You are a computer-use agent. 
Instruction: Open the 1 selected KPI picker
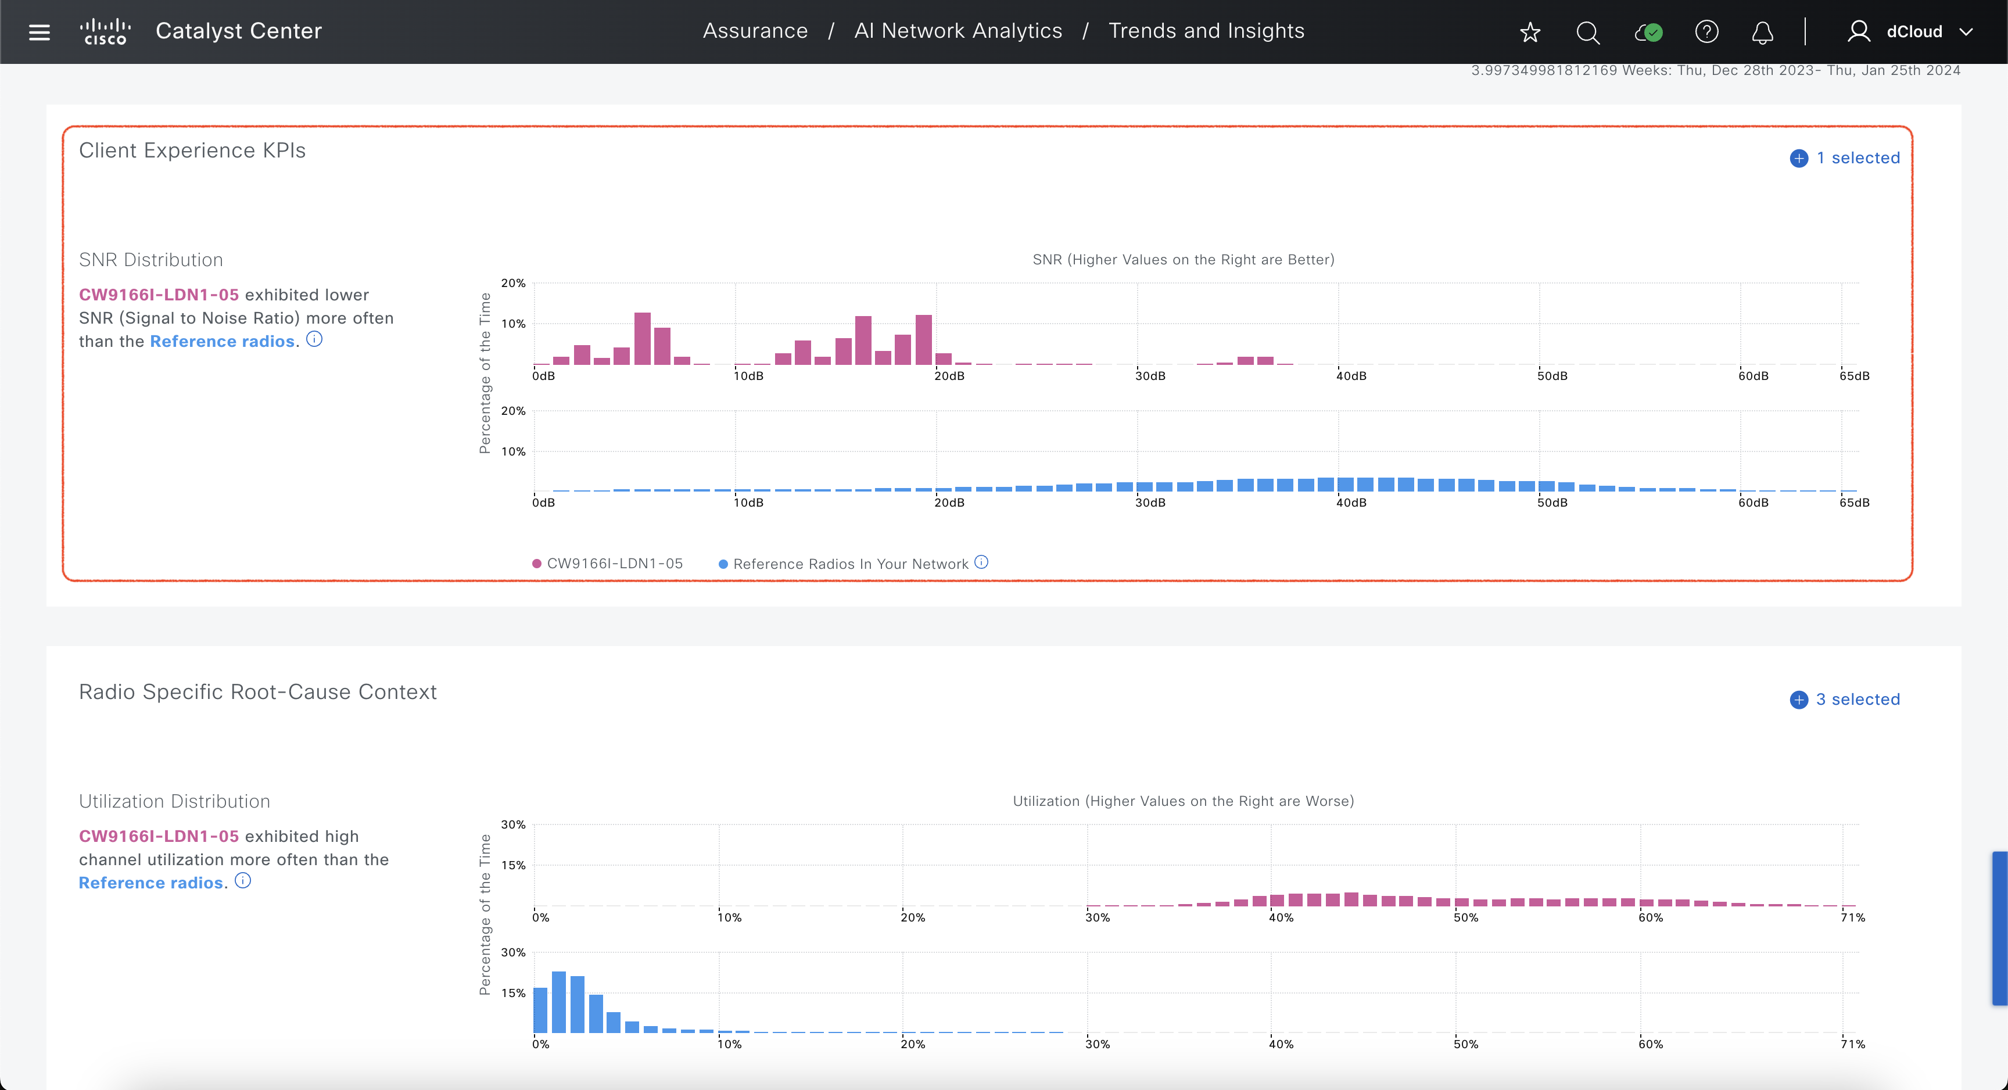click(x=1858, y=157)
